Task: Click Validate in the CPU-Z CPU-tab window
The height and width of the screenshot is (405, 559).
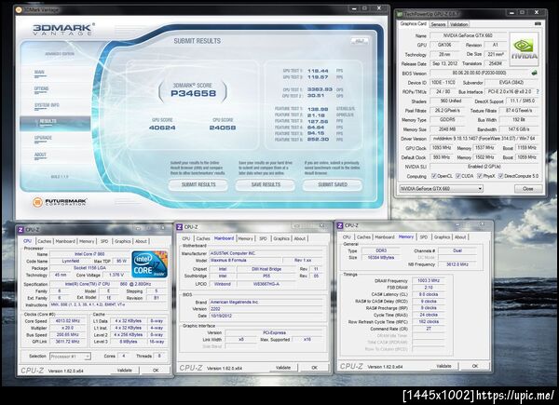Action: coord(125,371)
